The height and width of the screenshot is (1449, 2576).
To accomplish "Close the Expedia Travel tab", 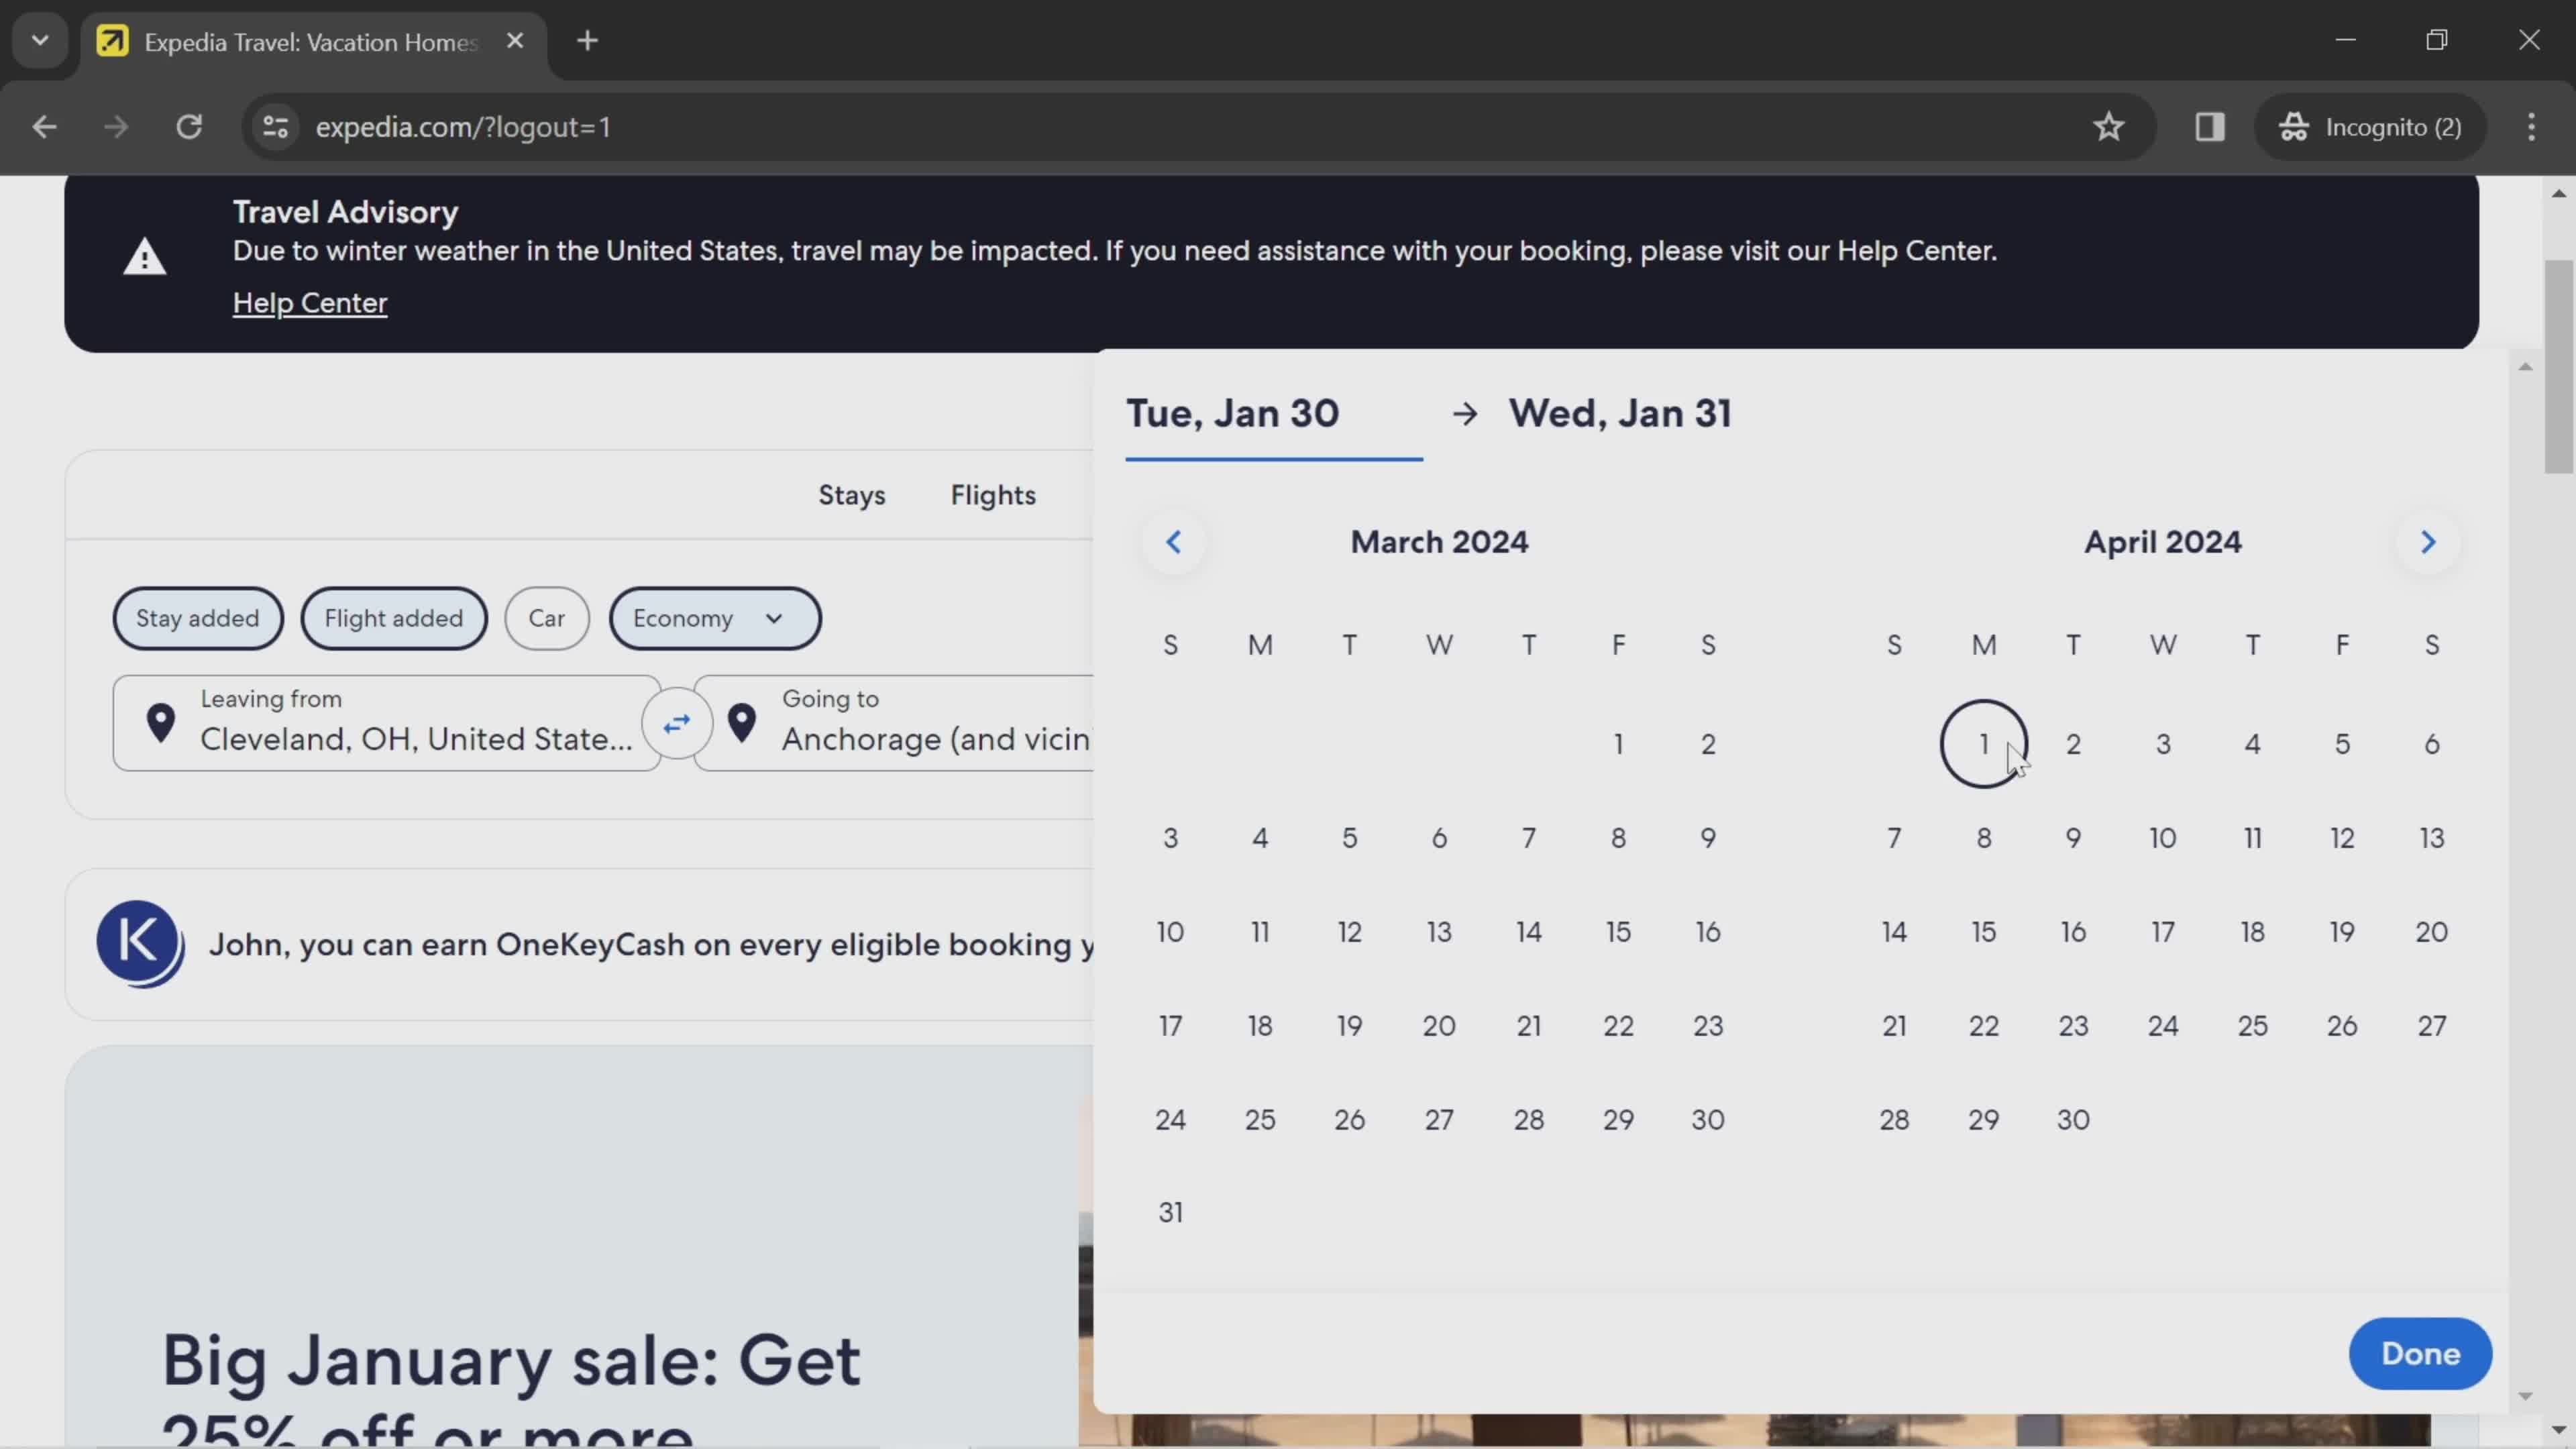I will [515, 41].
